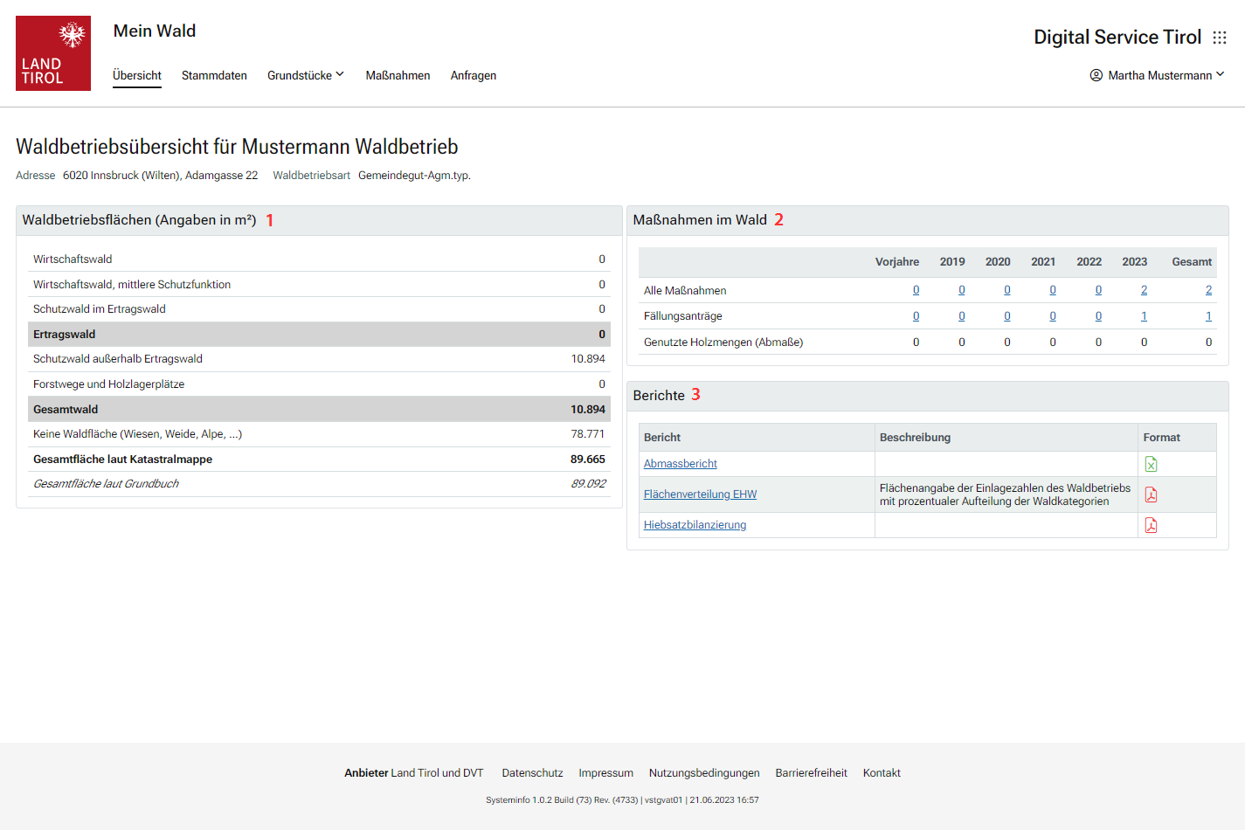
Task: Select the Übersicht tab
Action: click(x=137, y=75)
